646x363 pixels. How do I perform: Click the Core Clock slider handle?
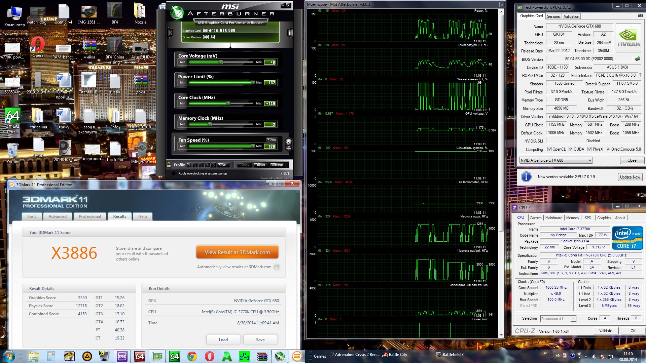tap(228, 104)
